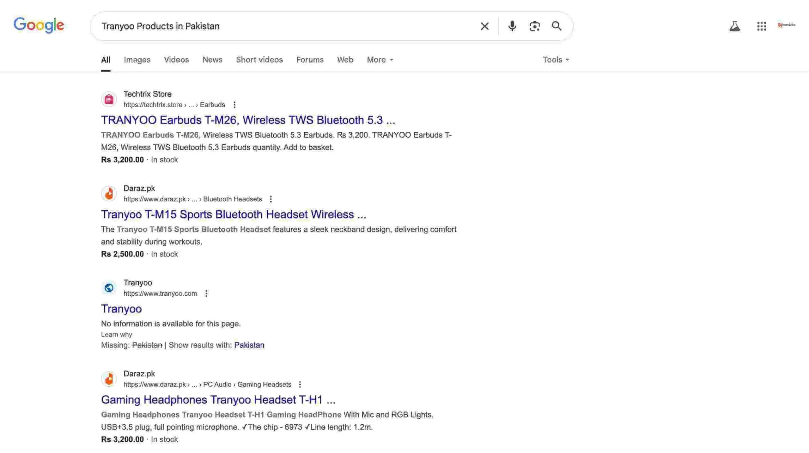Clear the search query with the X
Screen dimensions: 809x453
[x=484, y=26]
